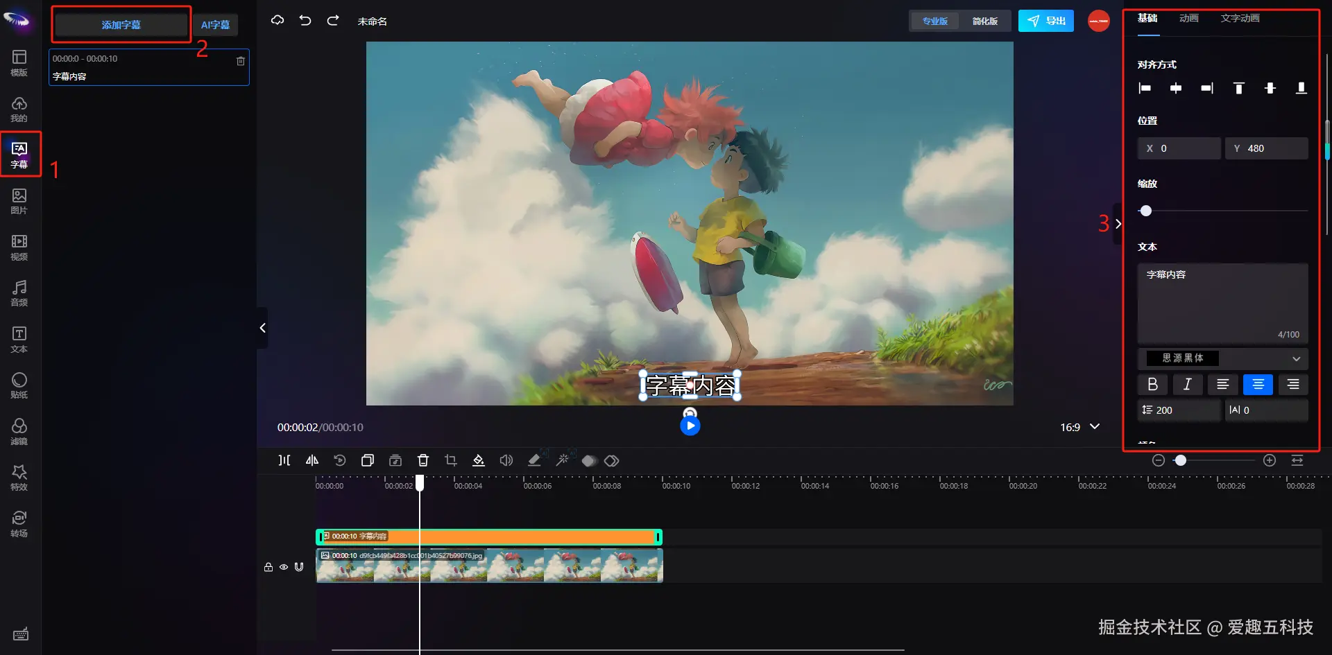
Task: Click the duplicate clip tool
Action: [368, 460]
